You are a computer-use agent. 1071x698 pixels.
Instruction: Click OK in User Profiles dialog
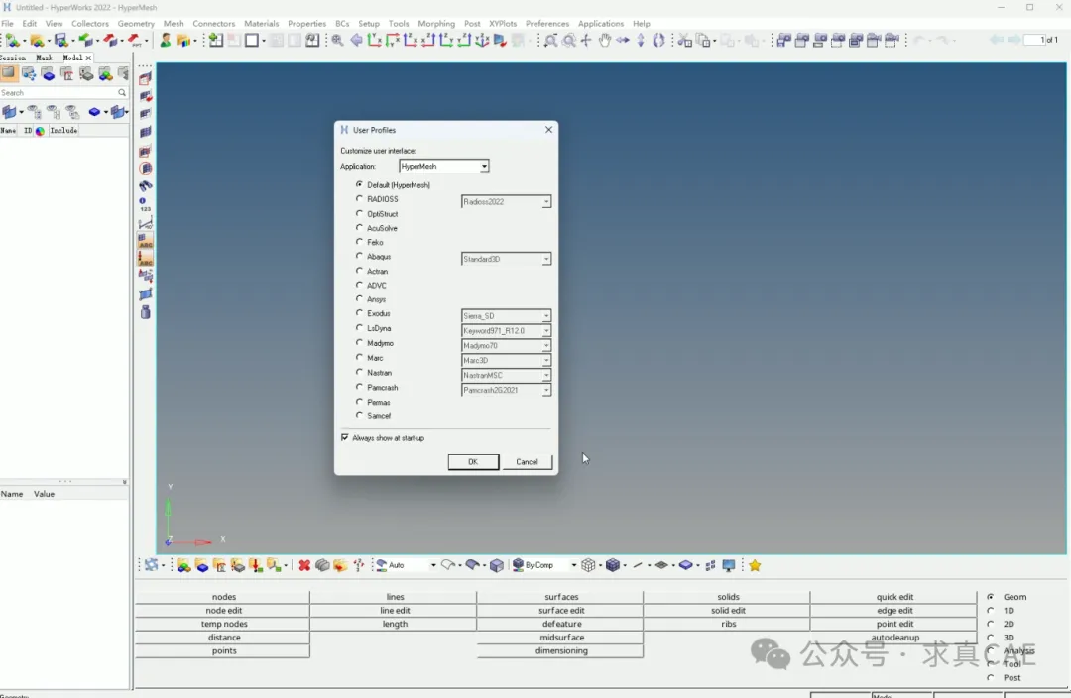click(473, 462)
